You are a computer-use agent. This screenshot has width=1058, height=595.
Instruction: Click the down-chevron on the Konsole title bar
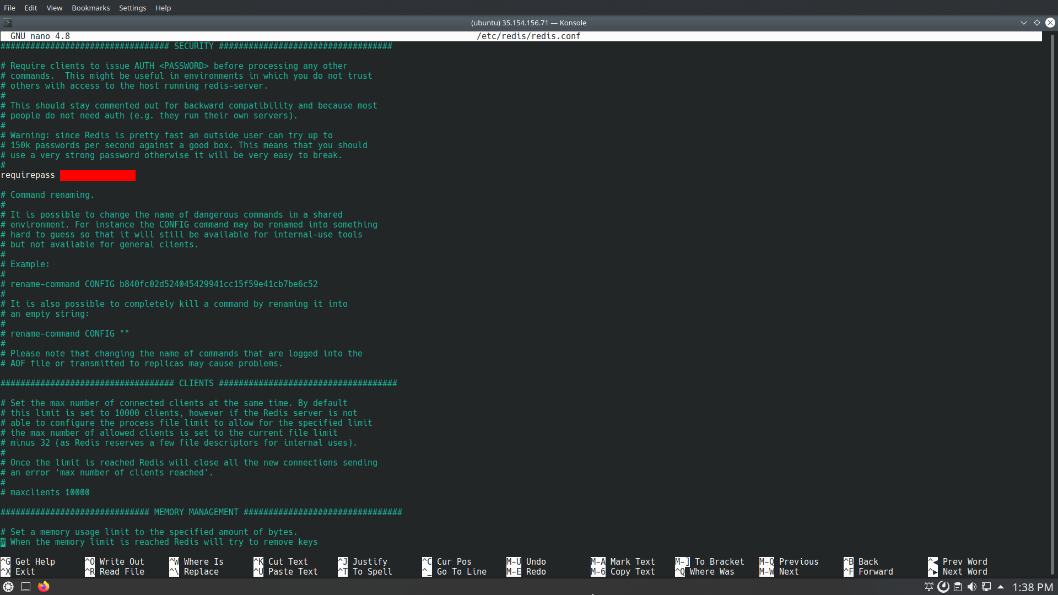1023,23
